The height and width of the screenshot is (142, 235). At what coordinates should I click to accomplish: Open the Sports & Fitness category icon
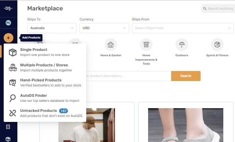pos(217,45)
